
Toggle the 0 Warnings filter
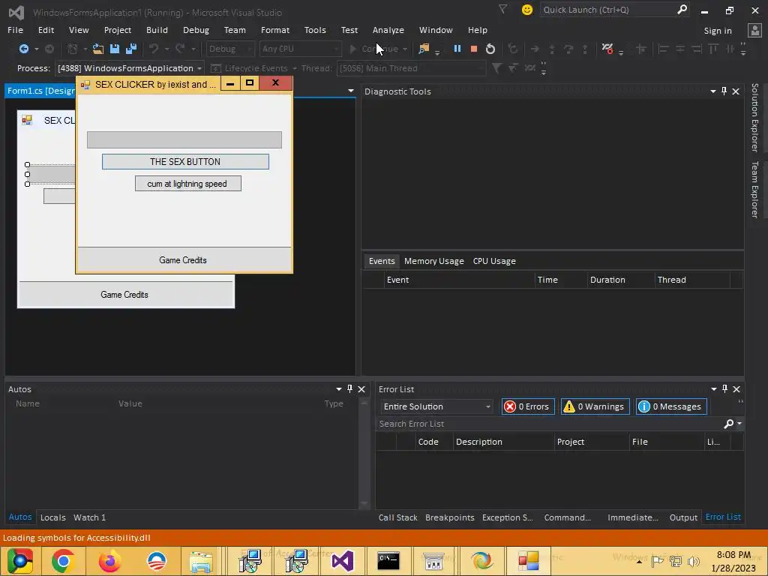(x=595, y=406)
